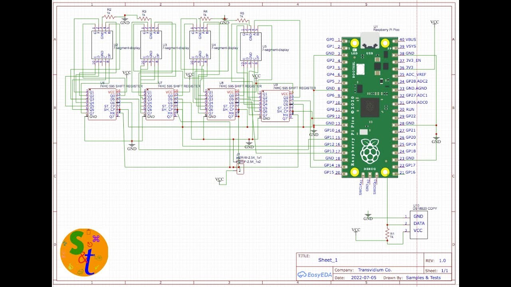Click the REV 1.0 value
The image size is (511, 287).
442,261
